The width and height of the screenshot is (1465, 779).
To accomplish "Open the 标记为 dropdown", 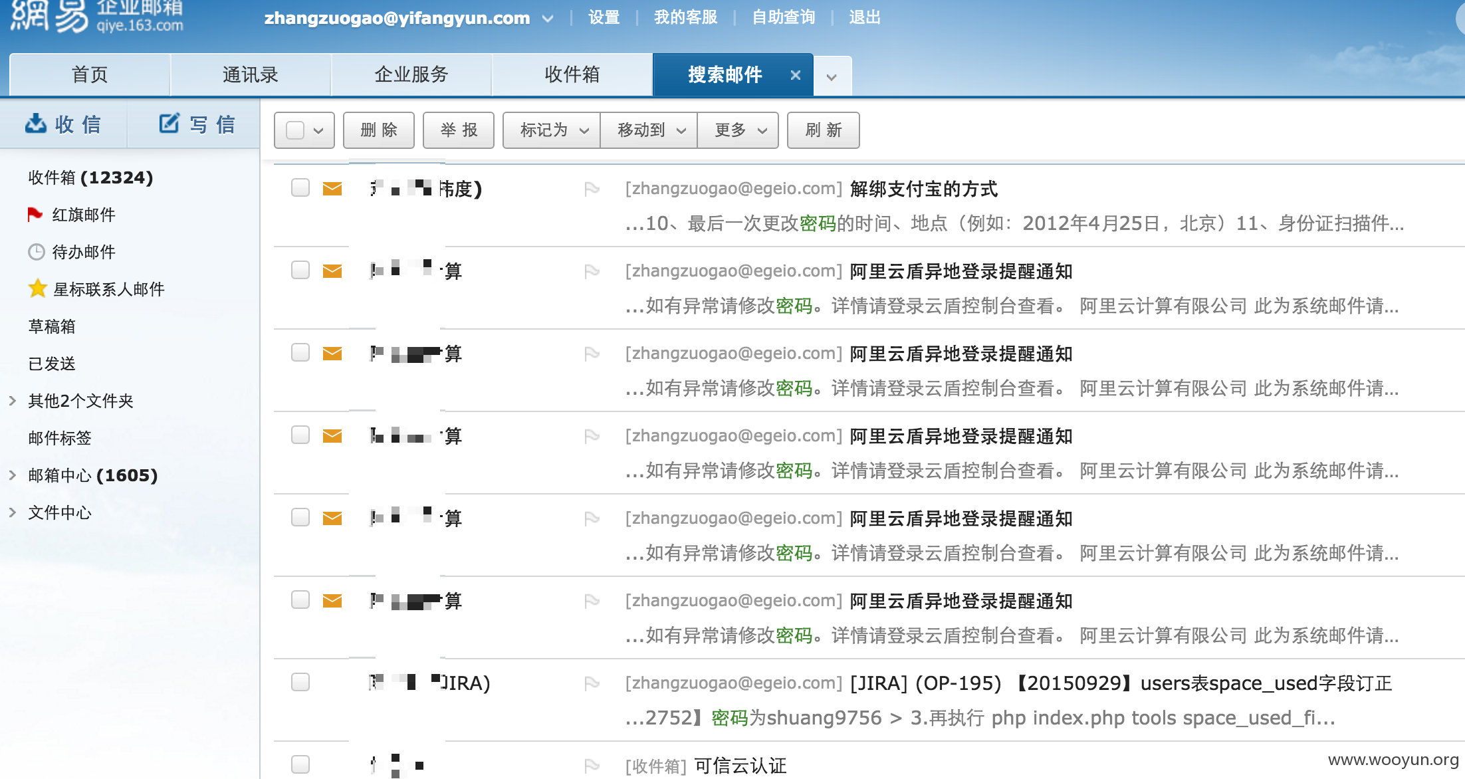I will click(552, 130).
